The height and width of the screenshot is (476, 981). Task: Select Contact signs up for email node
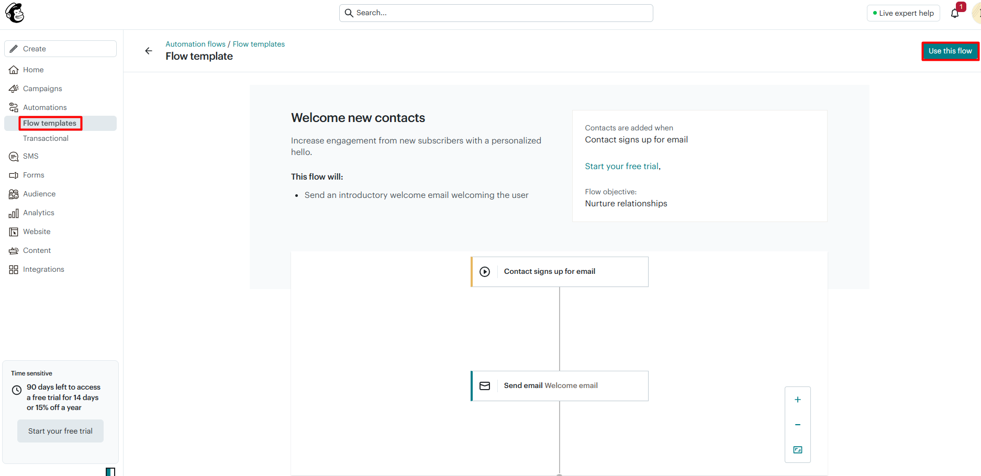pos(560,272)
